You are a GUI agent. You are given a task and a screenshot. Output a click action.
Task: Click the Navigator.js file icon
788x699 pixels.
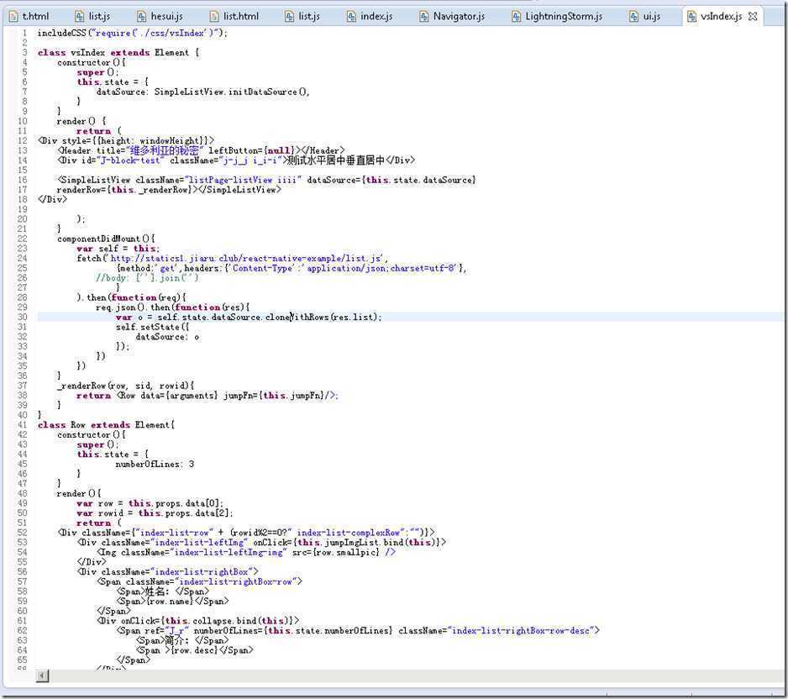[x=424, y=17]
